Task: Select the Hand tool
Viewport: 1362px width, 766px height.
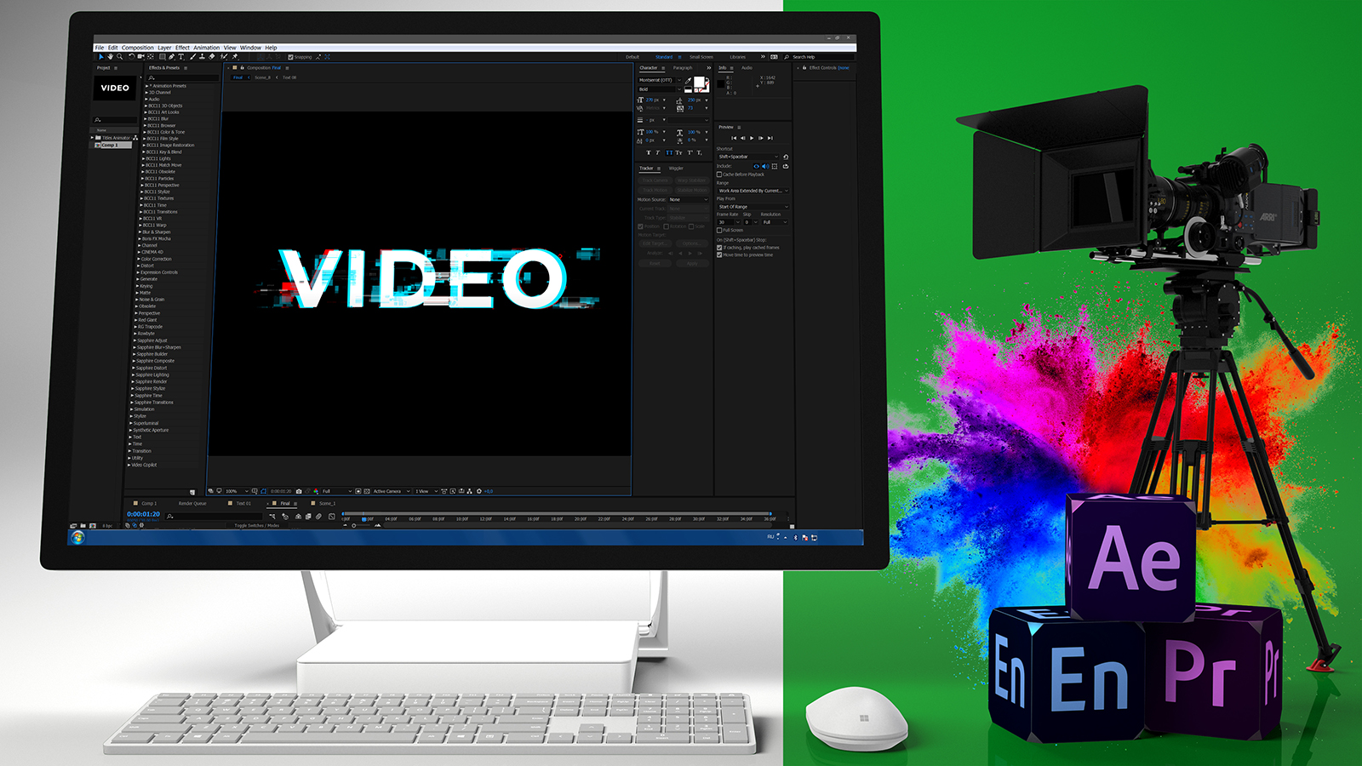Action: tap(110, 57)
